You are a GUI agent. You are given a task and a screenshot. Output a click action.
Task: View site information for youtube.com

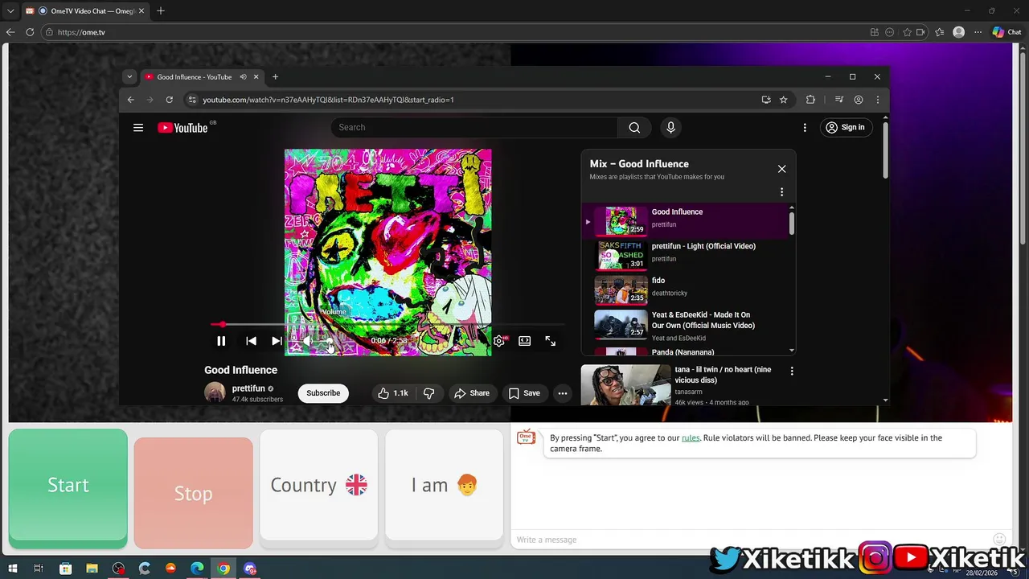tap(191, 100)
